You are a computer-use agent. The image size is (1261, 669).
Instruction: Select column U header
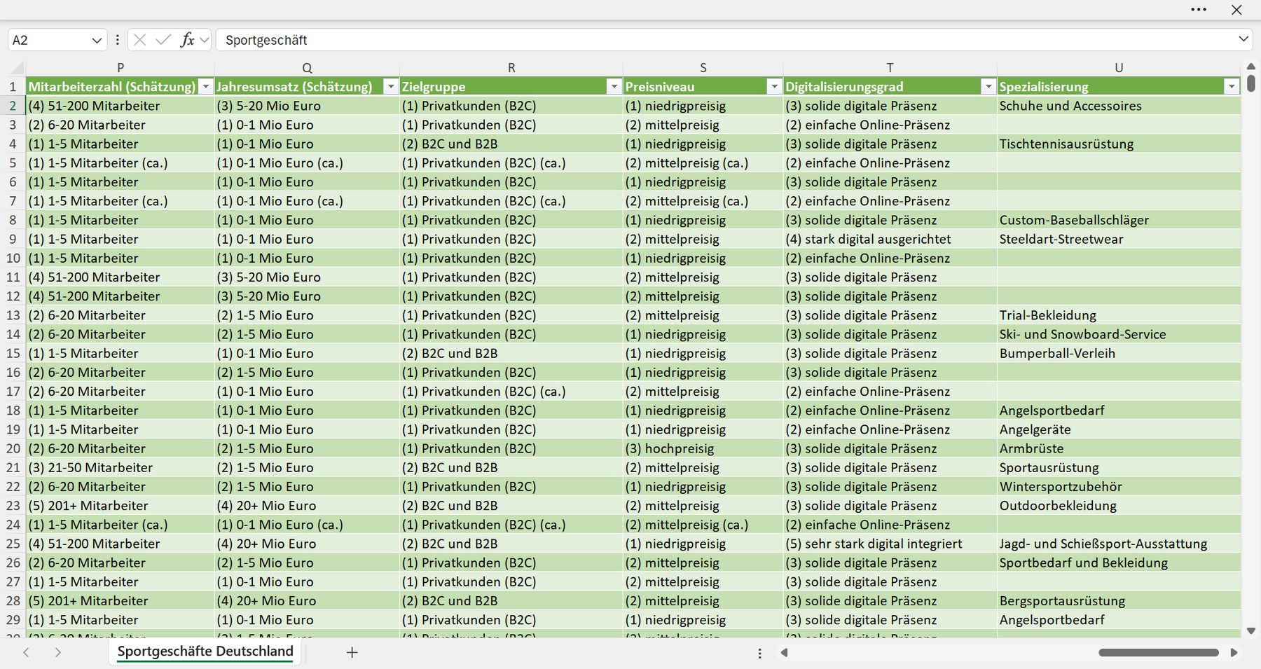click(x=1119, y=68)
